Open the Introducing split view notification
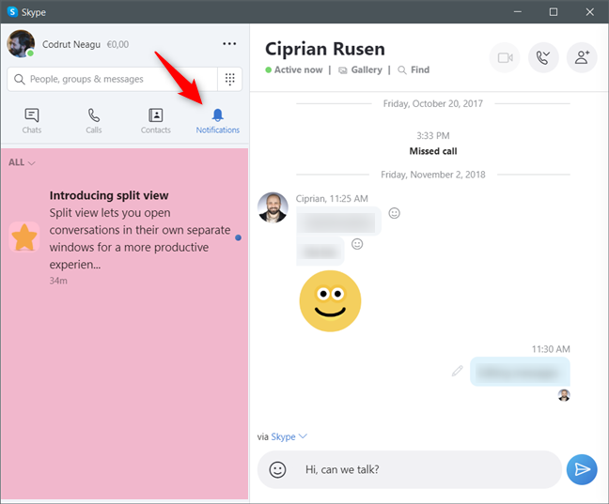Viewport: 609px width, 504px height. [125, 237]
